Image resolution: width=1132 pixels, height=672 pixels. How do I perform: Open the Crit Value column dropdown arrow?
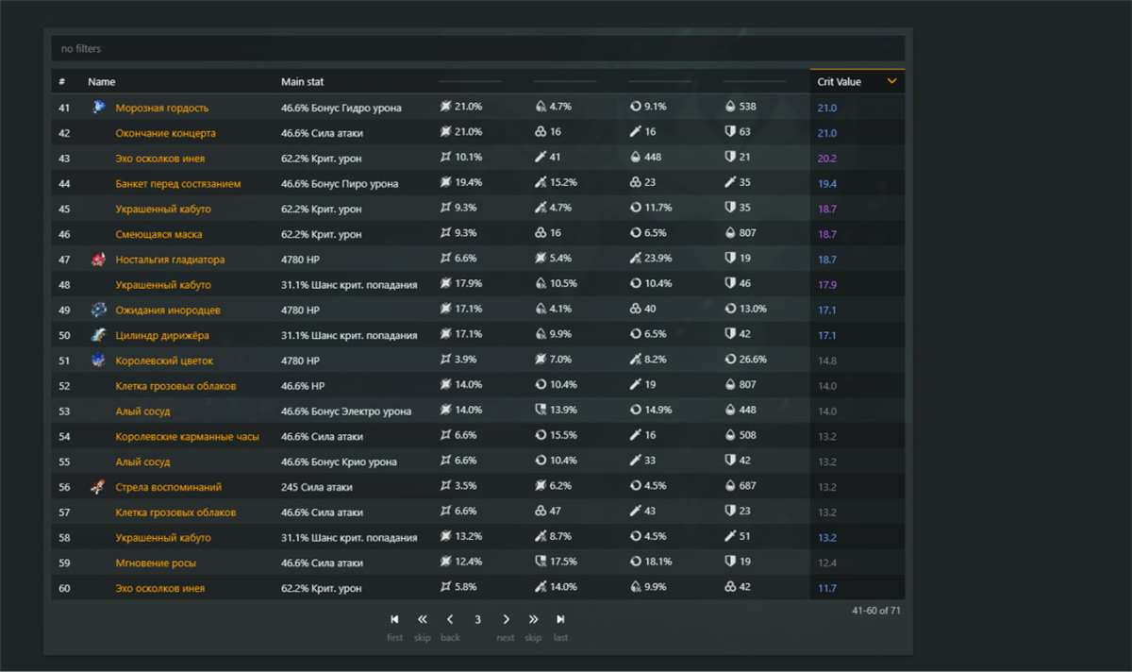[891, 82]
